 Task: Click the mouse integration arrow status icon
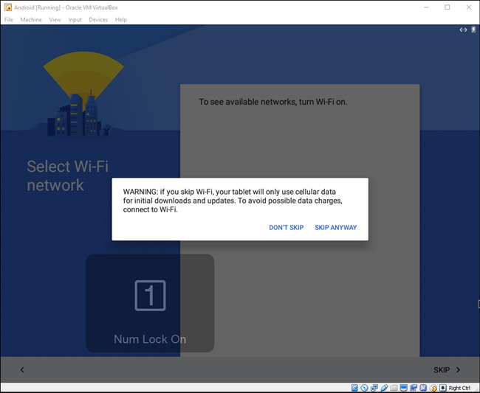[x=433, y=388]
